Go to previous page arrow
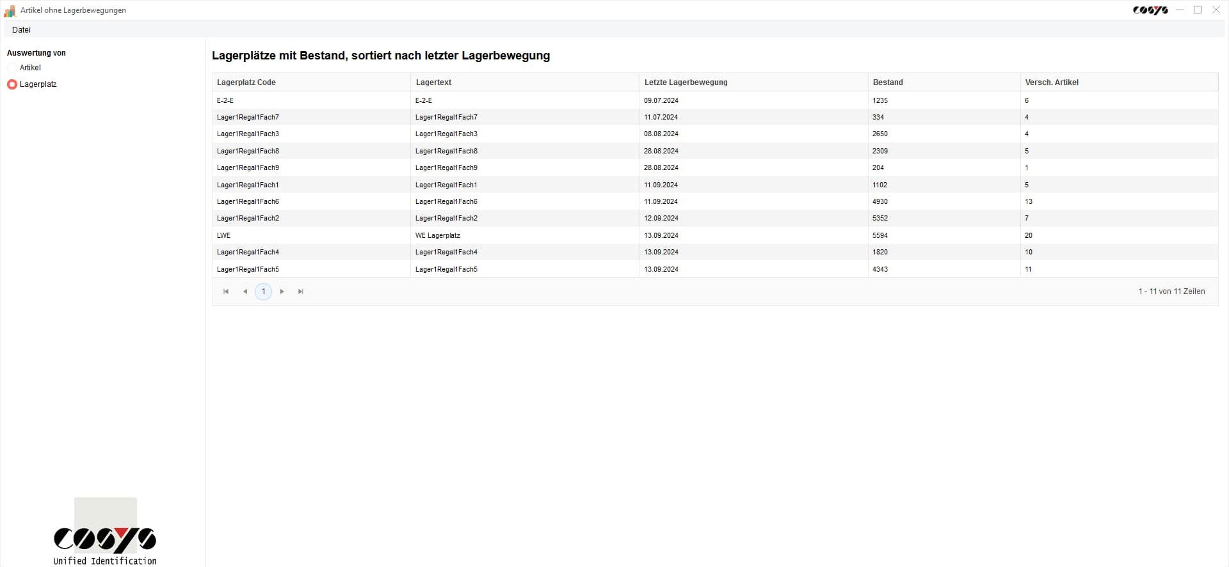The image size is (1229, 567). pos(245,291)
